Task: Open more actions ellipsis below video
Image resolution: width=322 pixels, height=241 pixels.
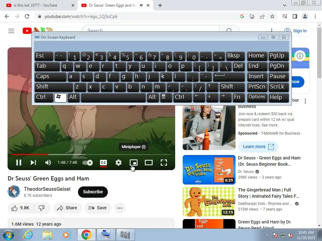Action: click(x=120, y=208)
